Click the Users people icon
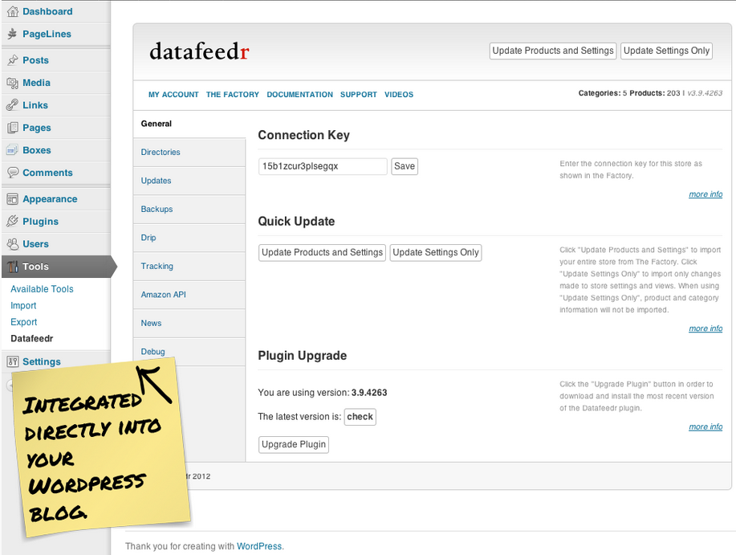The height and width of the screenshot is (555, 736). [13, 243]
